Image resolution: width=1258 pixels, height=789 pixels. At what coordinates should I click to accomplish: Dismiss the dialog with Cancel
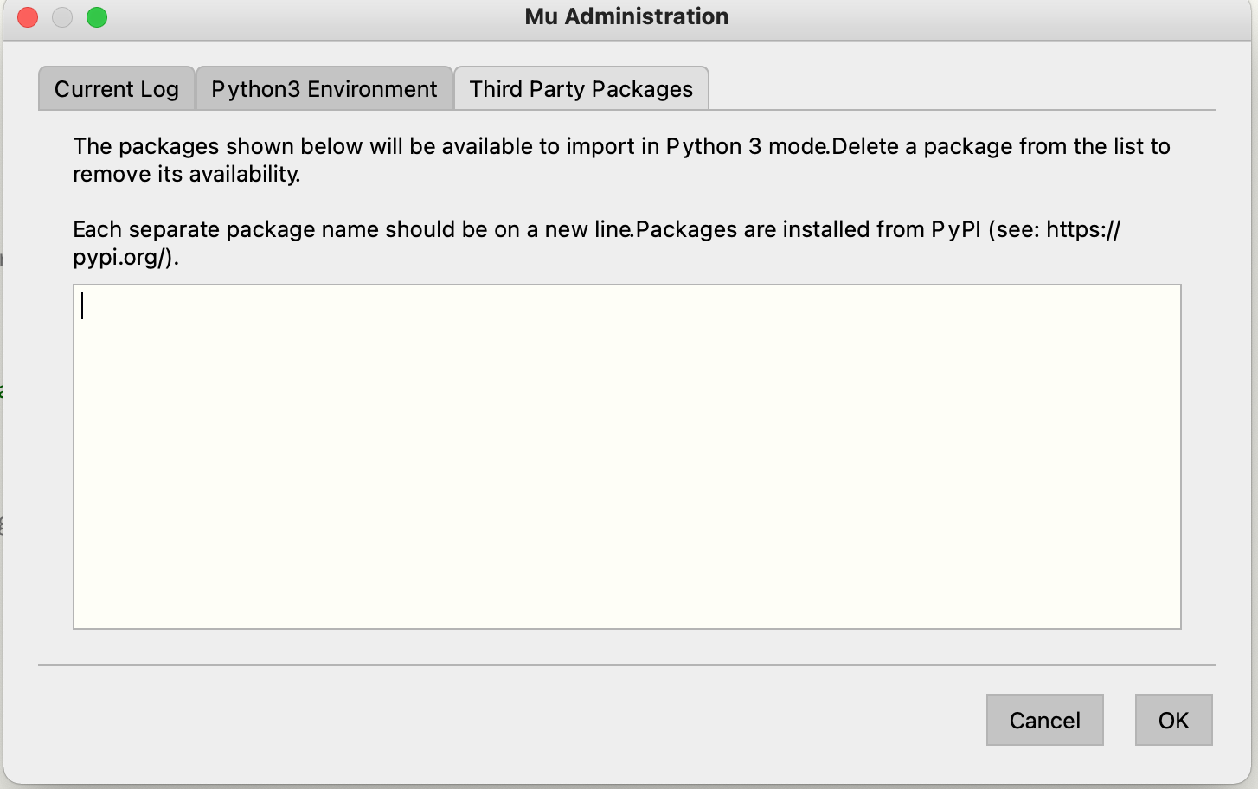click(x=1044, y=720)
